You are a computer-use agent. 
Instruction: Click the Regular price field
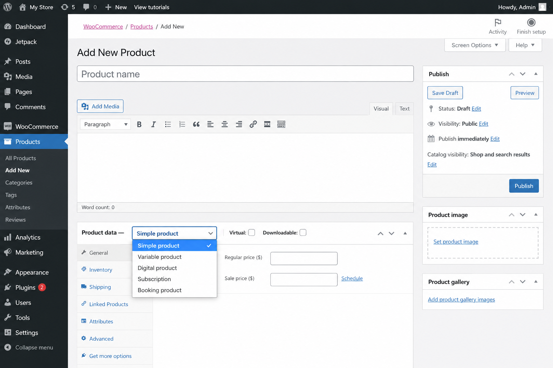coord(304,258)
